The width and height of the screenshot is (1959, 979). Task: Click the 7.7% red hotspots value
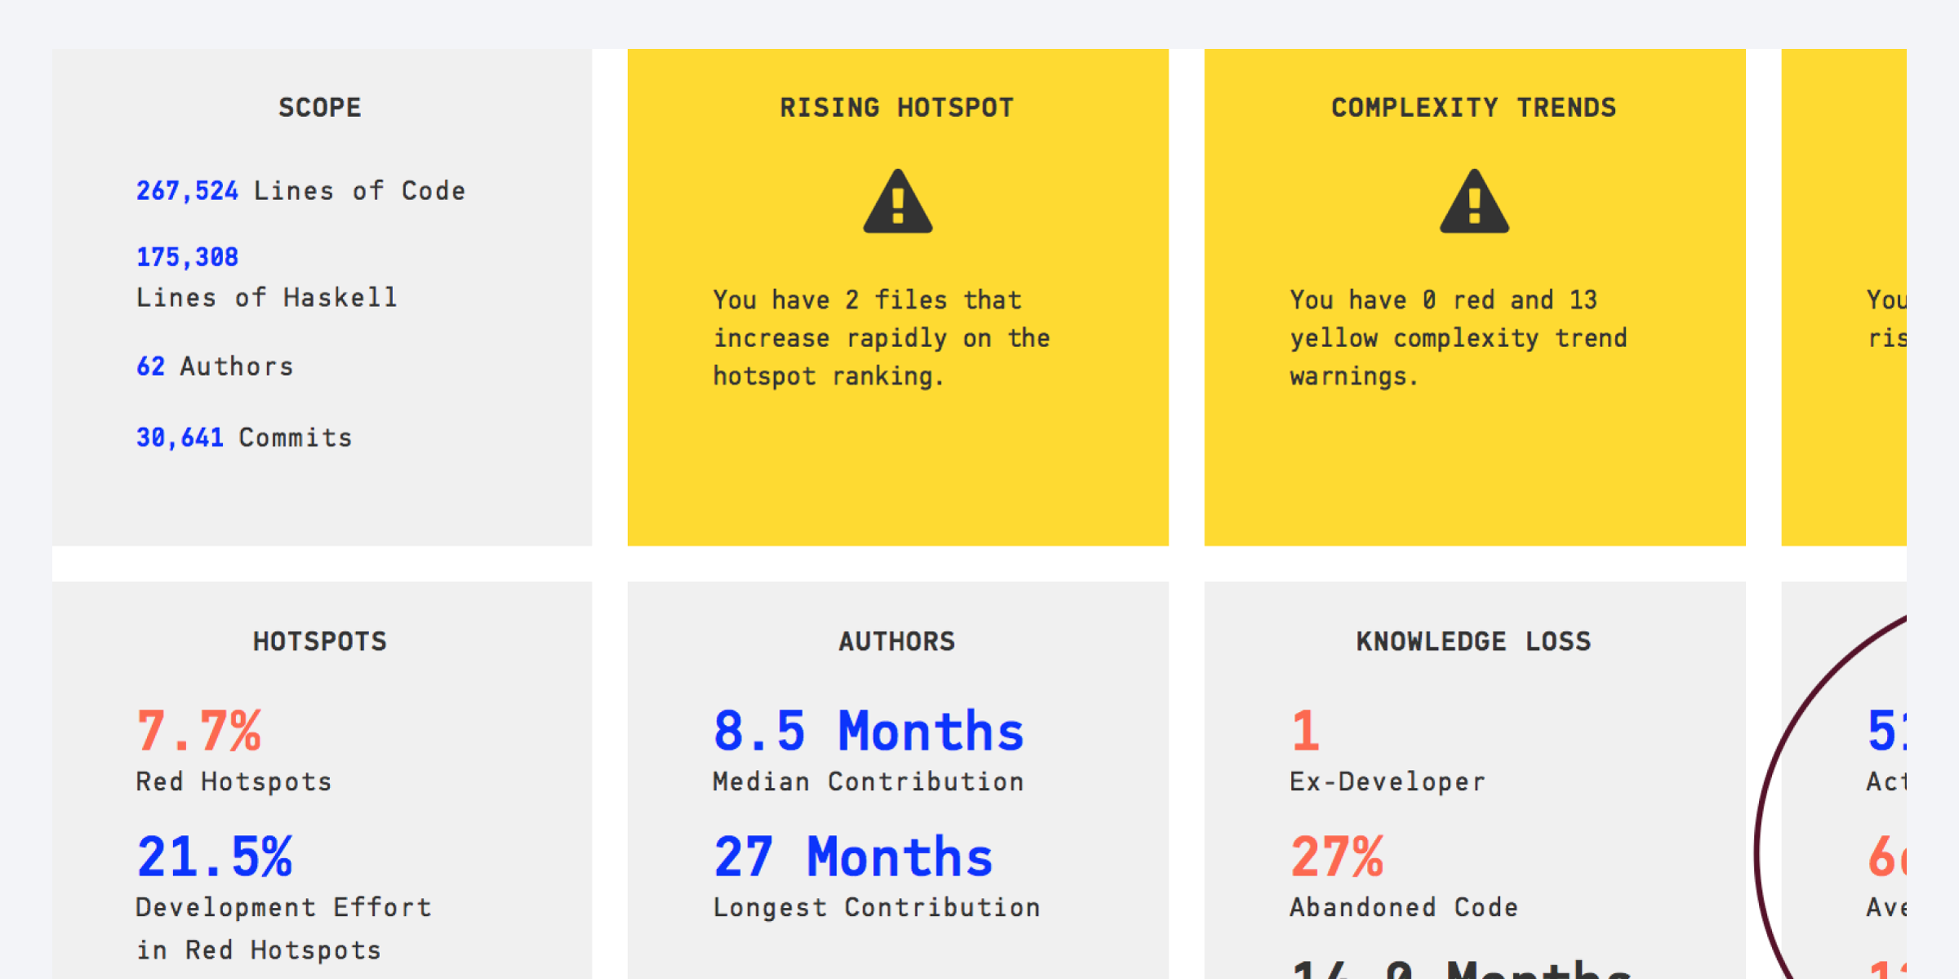point(199,731)
